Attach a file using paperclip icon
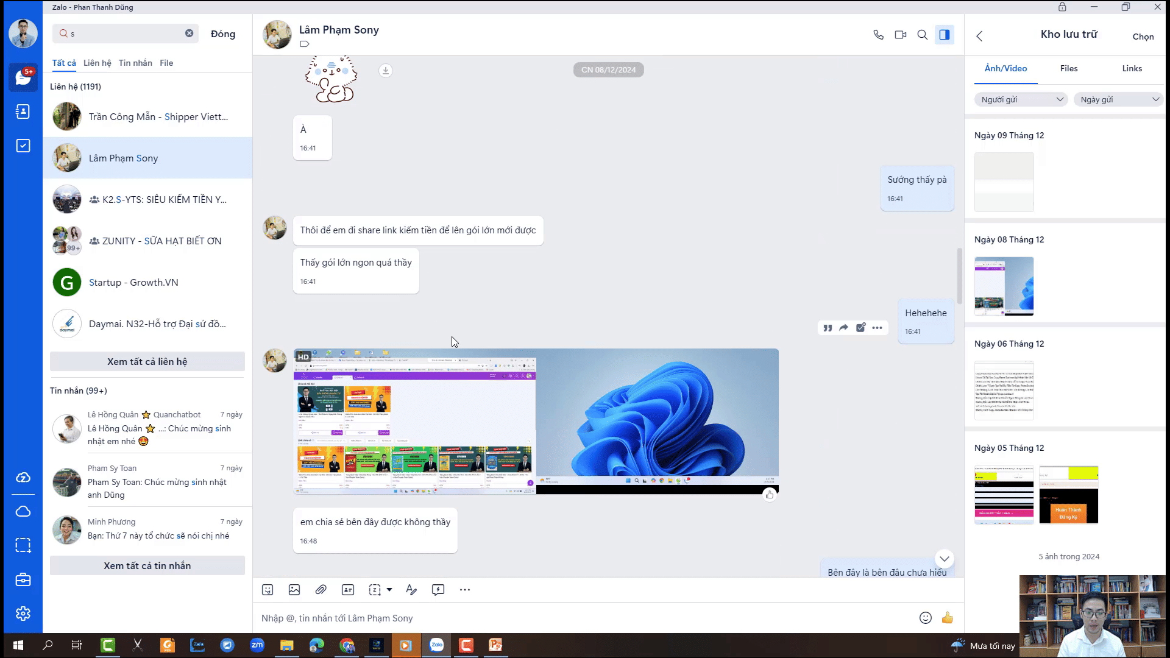Screen dimensions: 1170x658 coord(321,590)
